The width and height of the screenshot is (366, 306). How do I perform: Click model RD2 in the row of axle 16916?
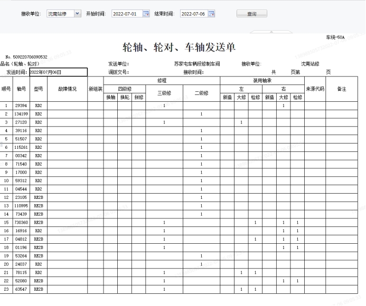[x=39, y=231]
